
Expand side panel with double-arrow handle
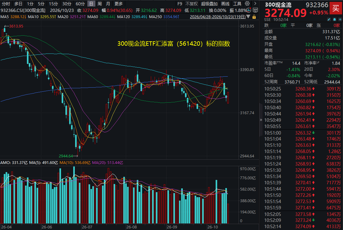(x=261, y=120)
